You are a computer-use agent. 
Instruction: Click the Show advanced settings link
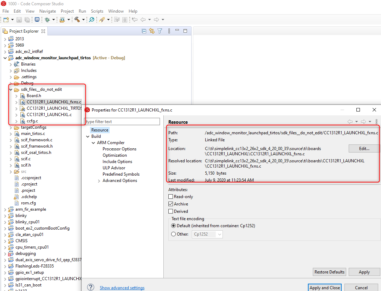(122, 287)
